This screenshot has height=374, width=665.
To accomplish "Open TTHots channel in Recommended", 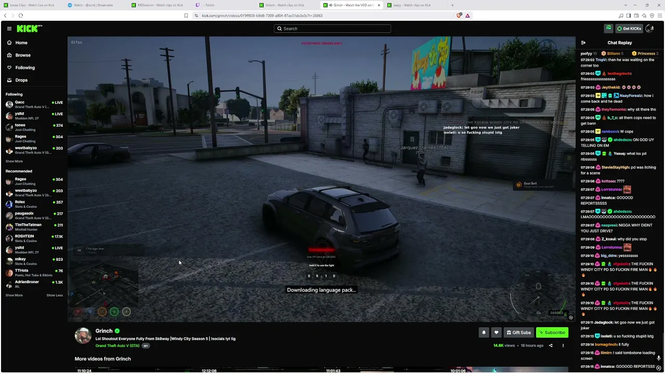I will (x=33, y=273).
